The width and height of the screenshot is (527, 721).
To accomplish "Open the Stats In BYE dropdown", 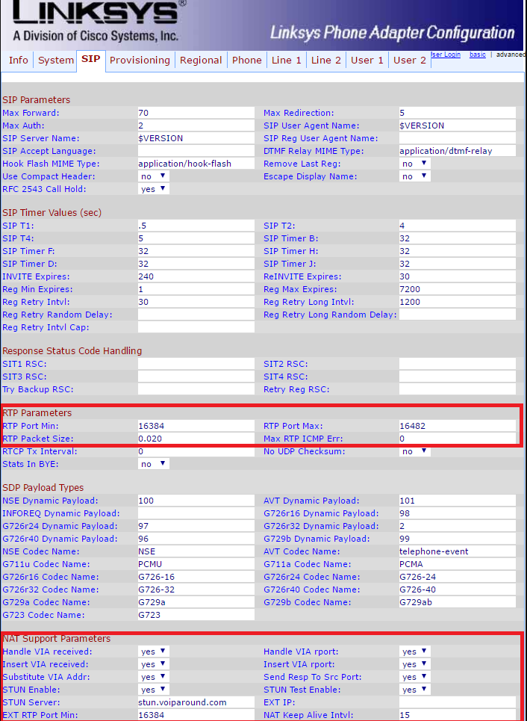I will (x=154, y=465).
